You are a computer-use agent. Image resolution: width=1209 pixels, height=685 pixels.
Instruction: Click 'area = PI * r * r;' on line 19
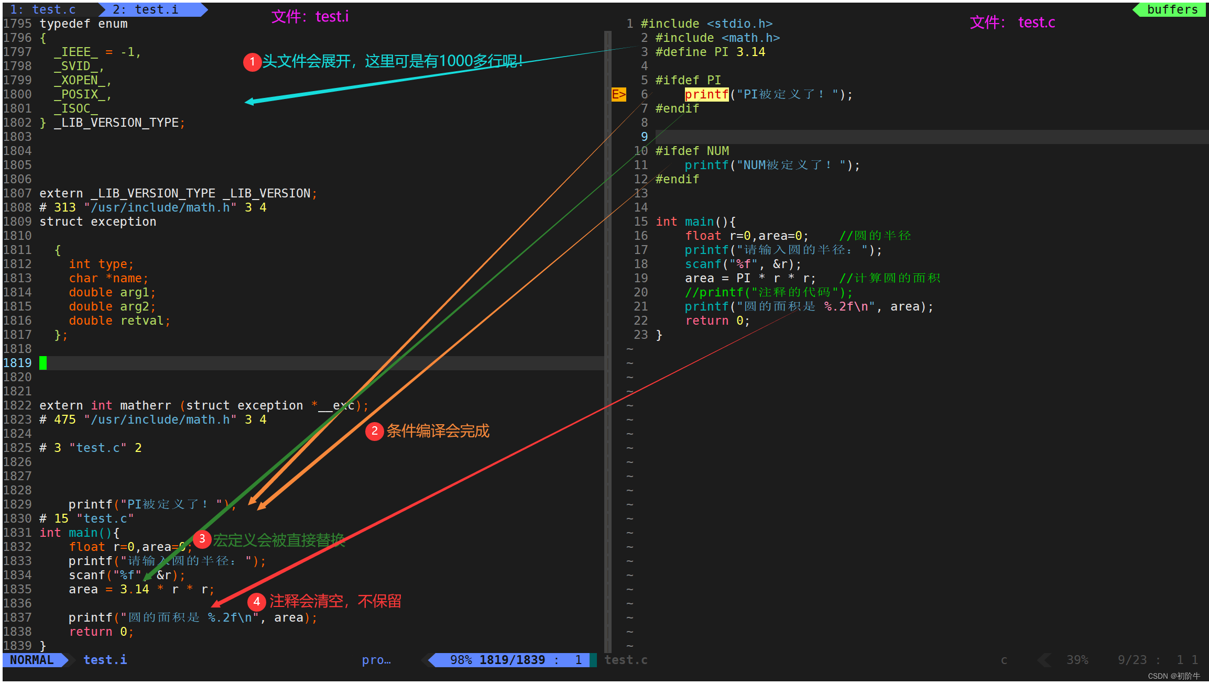750,278
